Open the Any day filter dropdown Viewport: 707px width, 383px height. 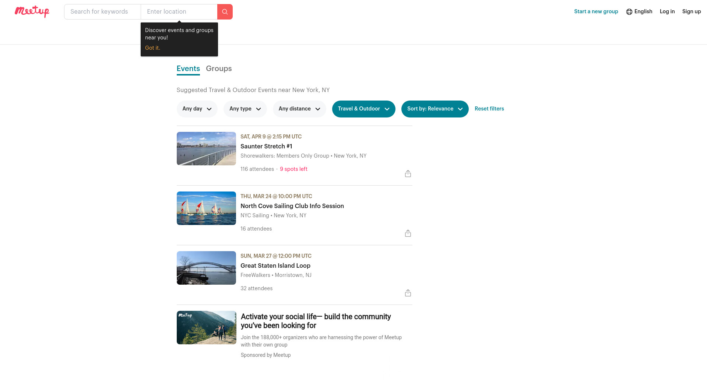coord(197,109)
